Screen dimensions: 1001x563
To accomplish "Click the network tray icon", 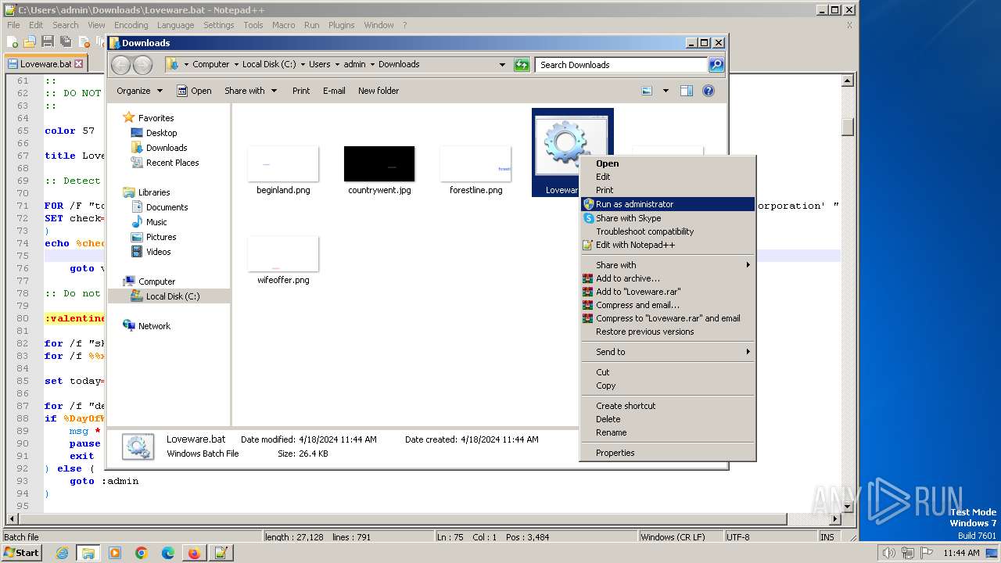I will pos(909,553).
